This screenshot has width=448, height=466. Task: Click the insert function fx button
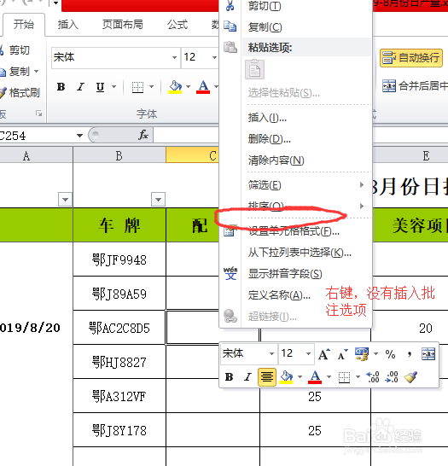(x=143, y=135)
